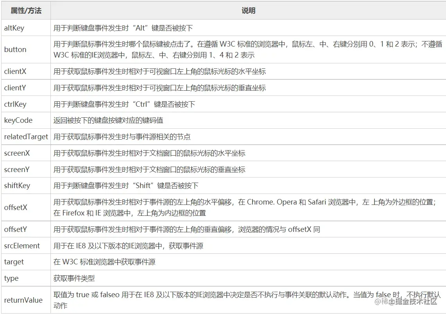
Task: Select the button property cell
Action: coord(16,50)
